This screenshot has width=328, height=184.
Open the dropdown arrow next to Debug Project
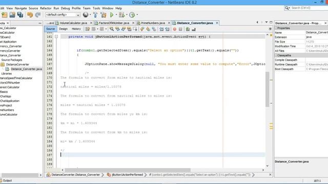click(127, 15)
